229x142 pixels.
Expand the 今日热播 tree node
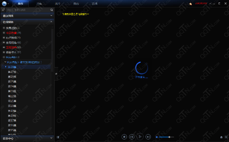(x=4, y=33)
